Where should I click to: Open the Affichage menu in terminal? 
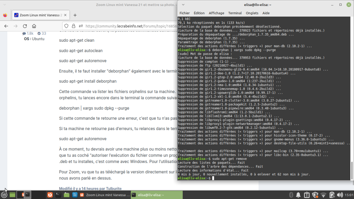216,13
